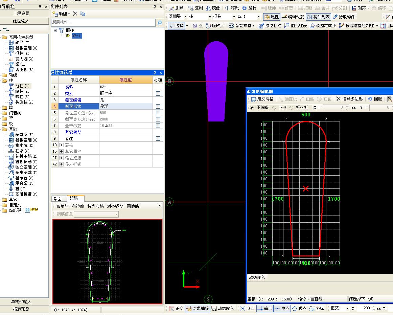Select KZ-1 in the component tree
Image resolution: width=393 pixels, height=315 pixels.
(76, 36)
